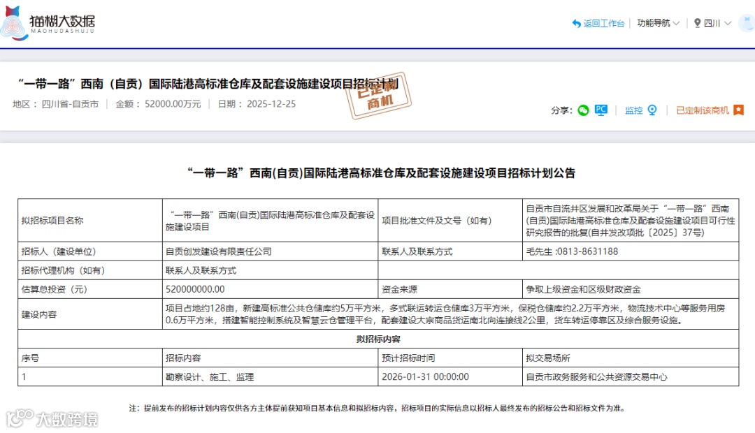
Task: Click the 招标人（建设单位） label cell
Action: tap(90, 251)
